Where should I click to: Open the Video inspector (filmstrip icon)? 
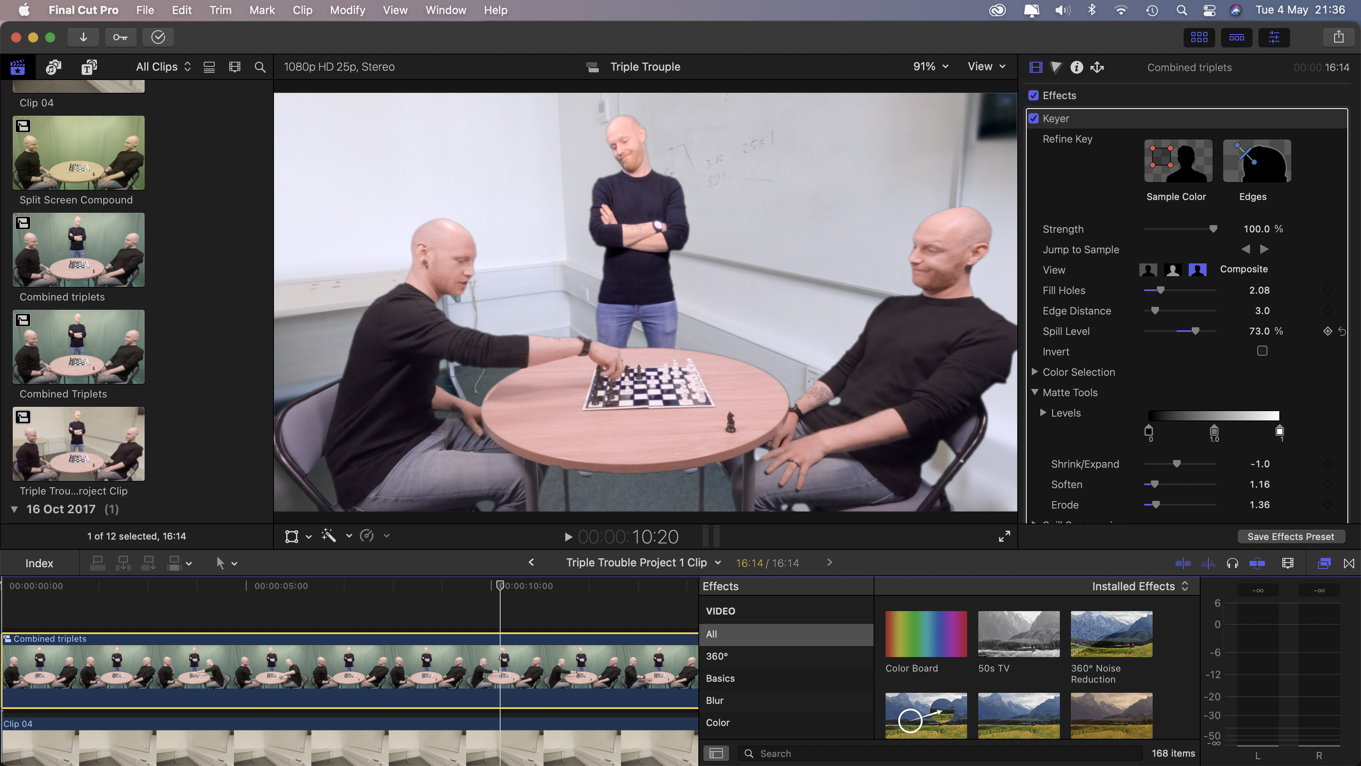(x=1035, y=67)
